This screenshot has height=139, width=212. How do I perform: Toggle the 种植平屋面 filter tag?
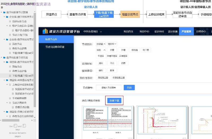pos(112,56)
